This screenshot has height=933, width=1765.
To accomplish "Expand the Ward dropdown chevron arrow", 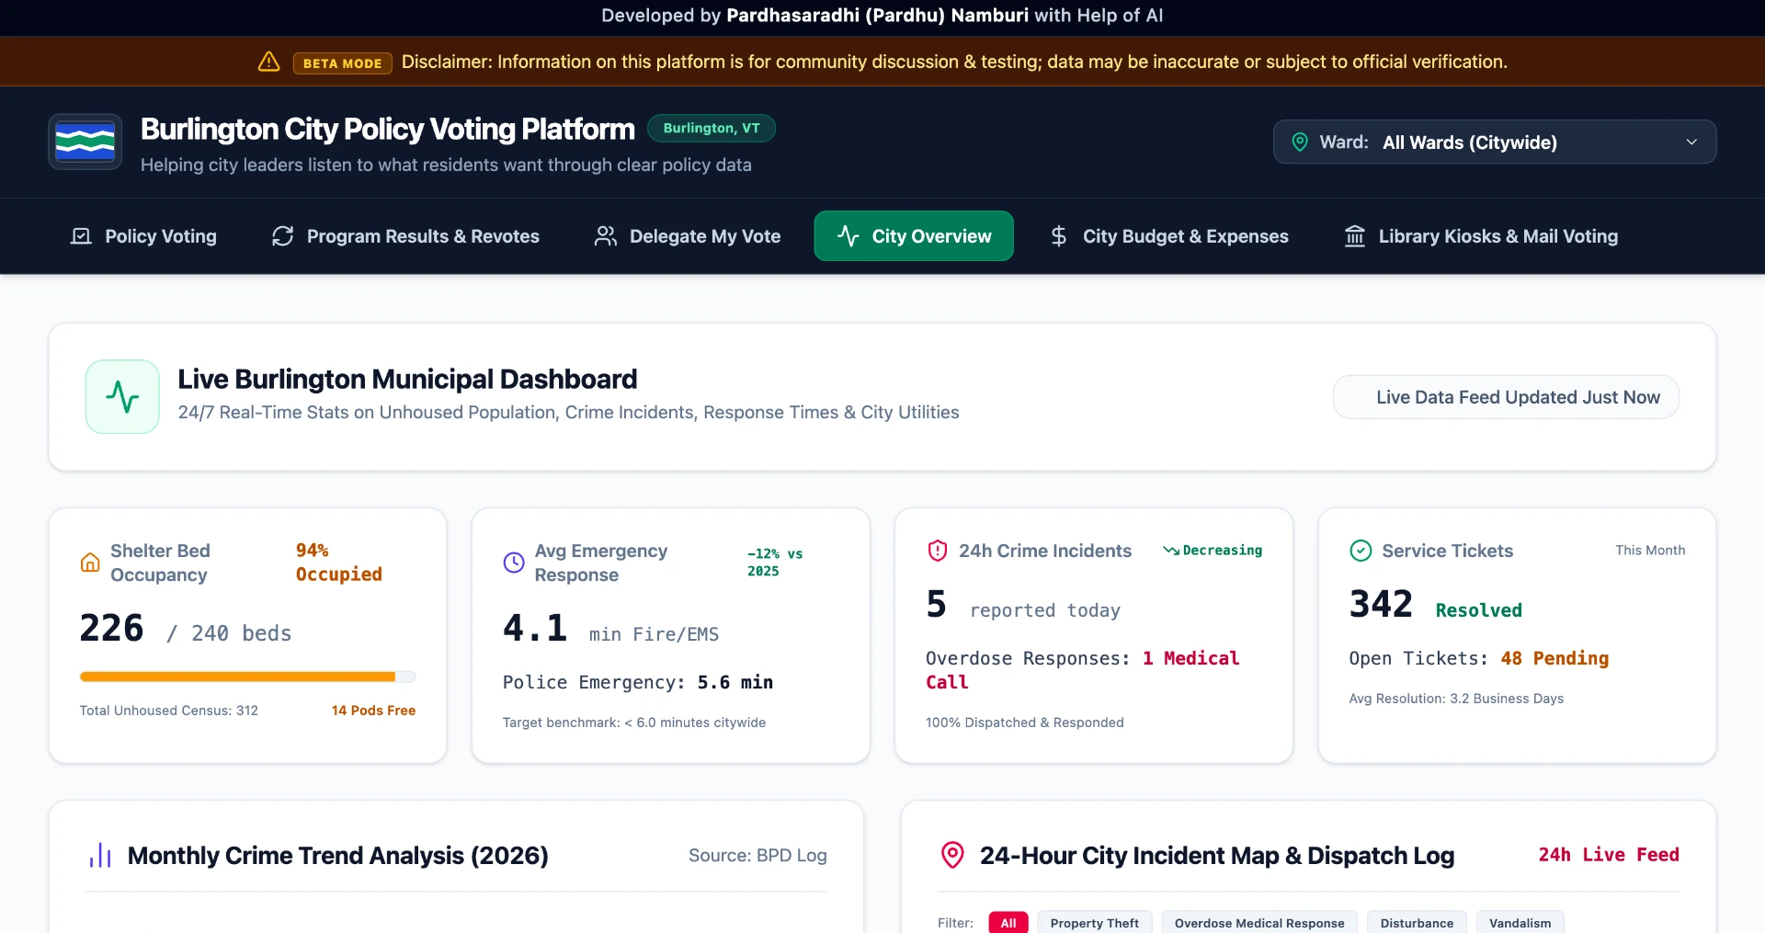I will [1691, 142].
